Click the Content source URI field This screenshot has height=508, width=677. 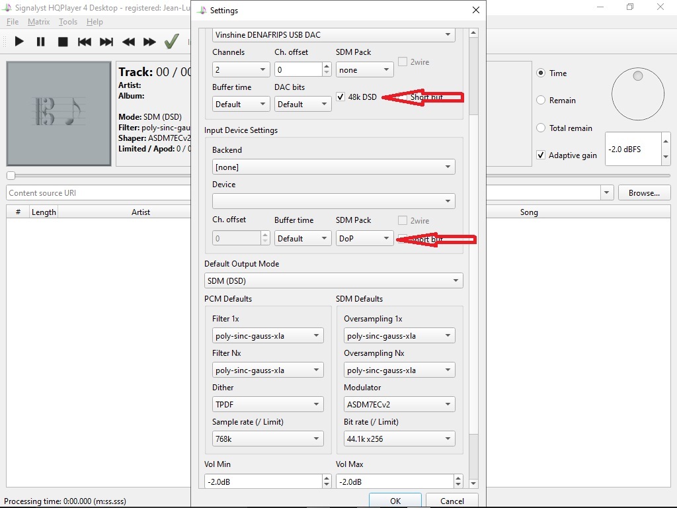tap(99, 192)
